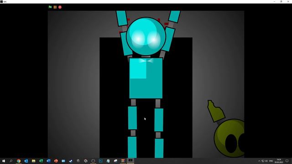Open File Explorer from the taskbar

point(33,161)
